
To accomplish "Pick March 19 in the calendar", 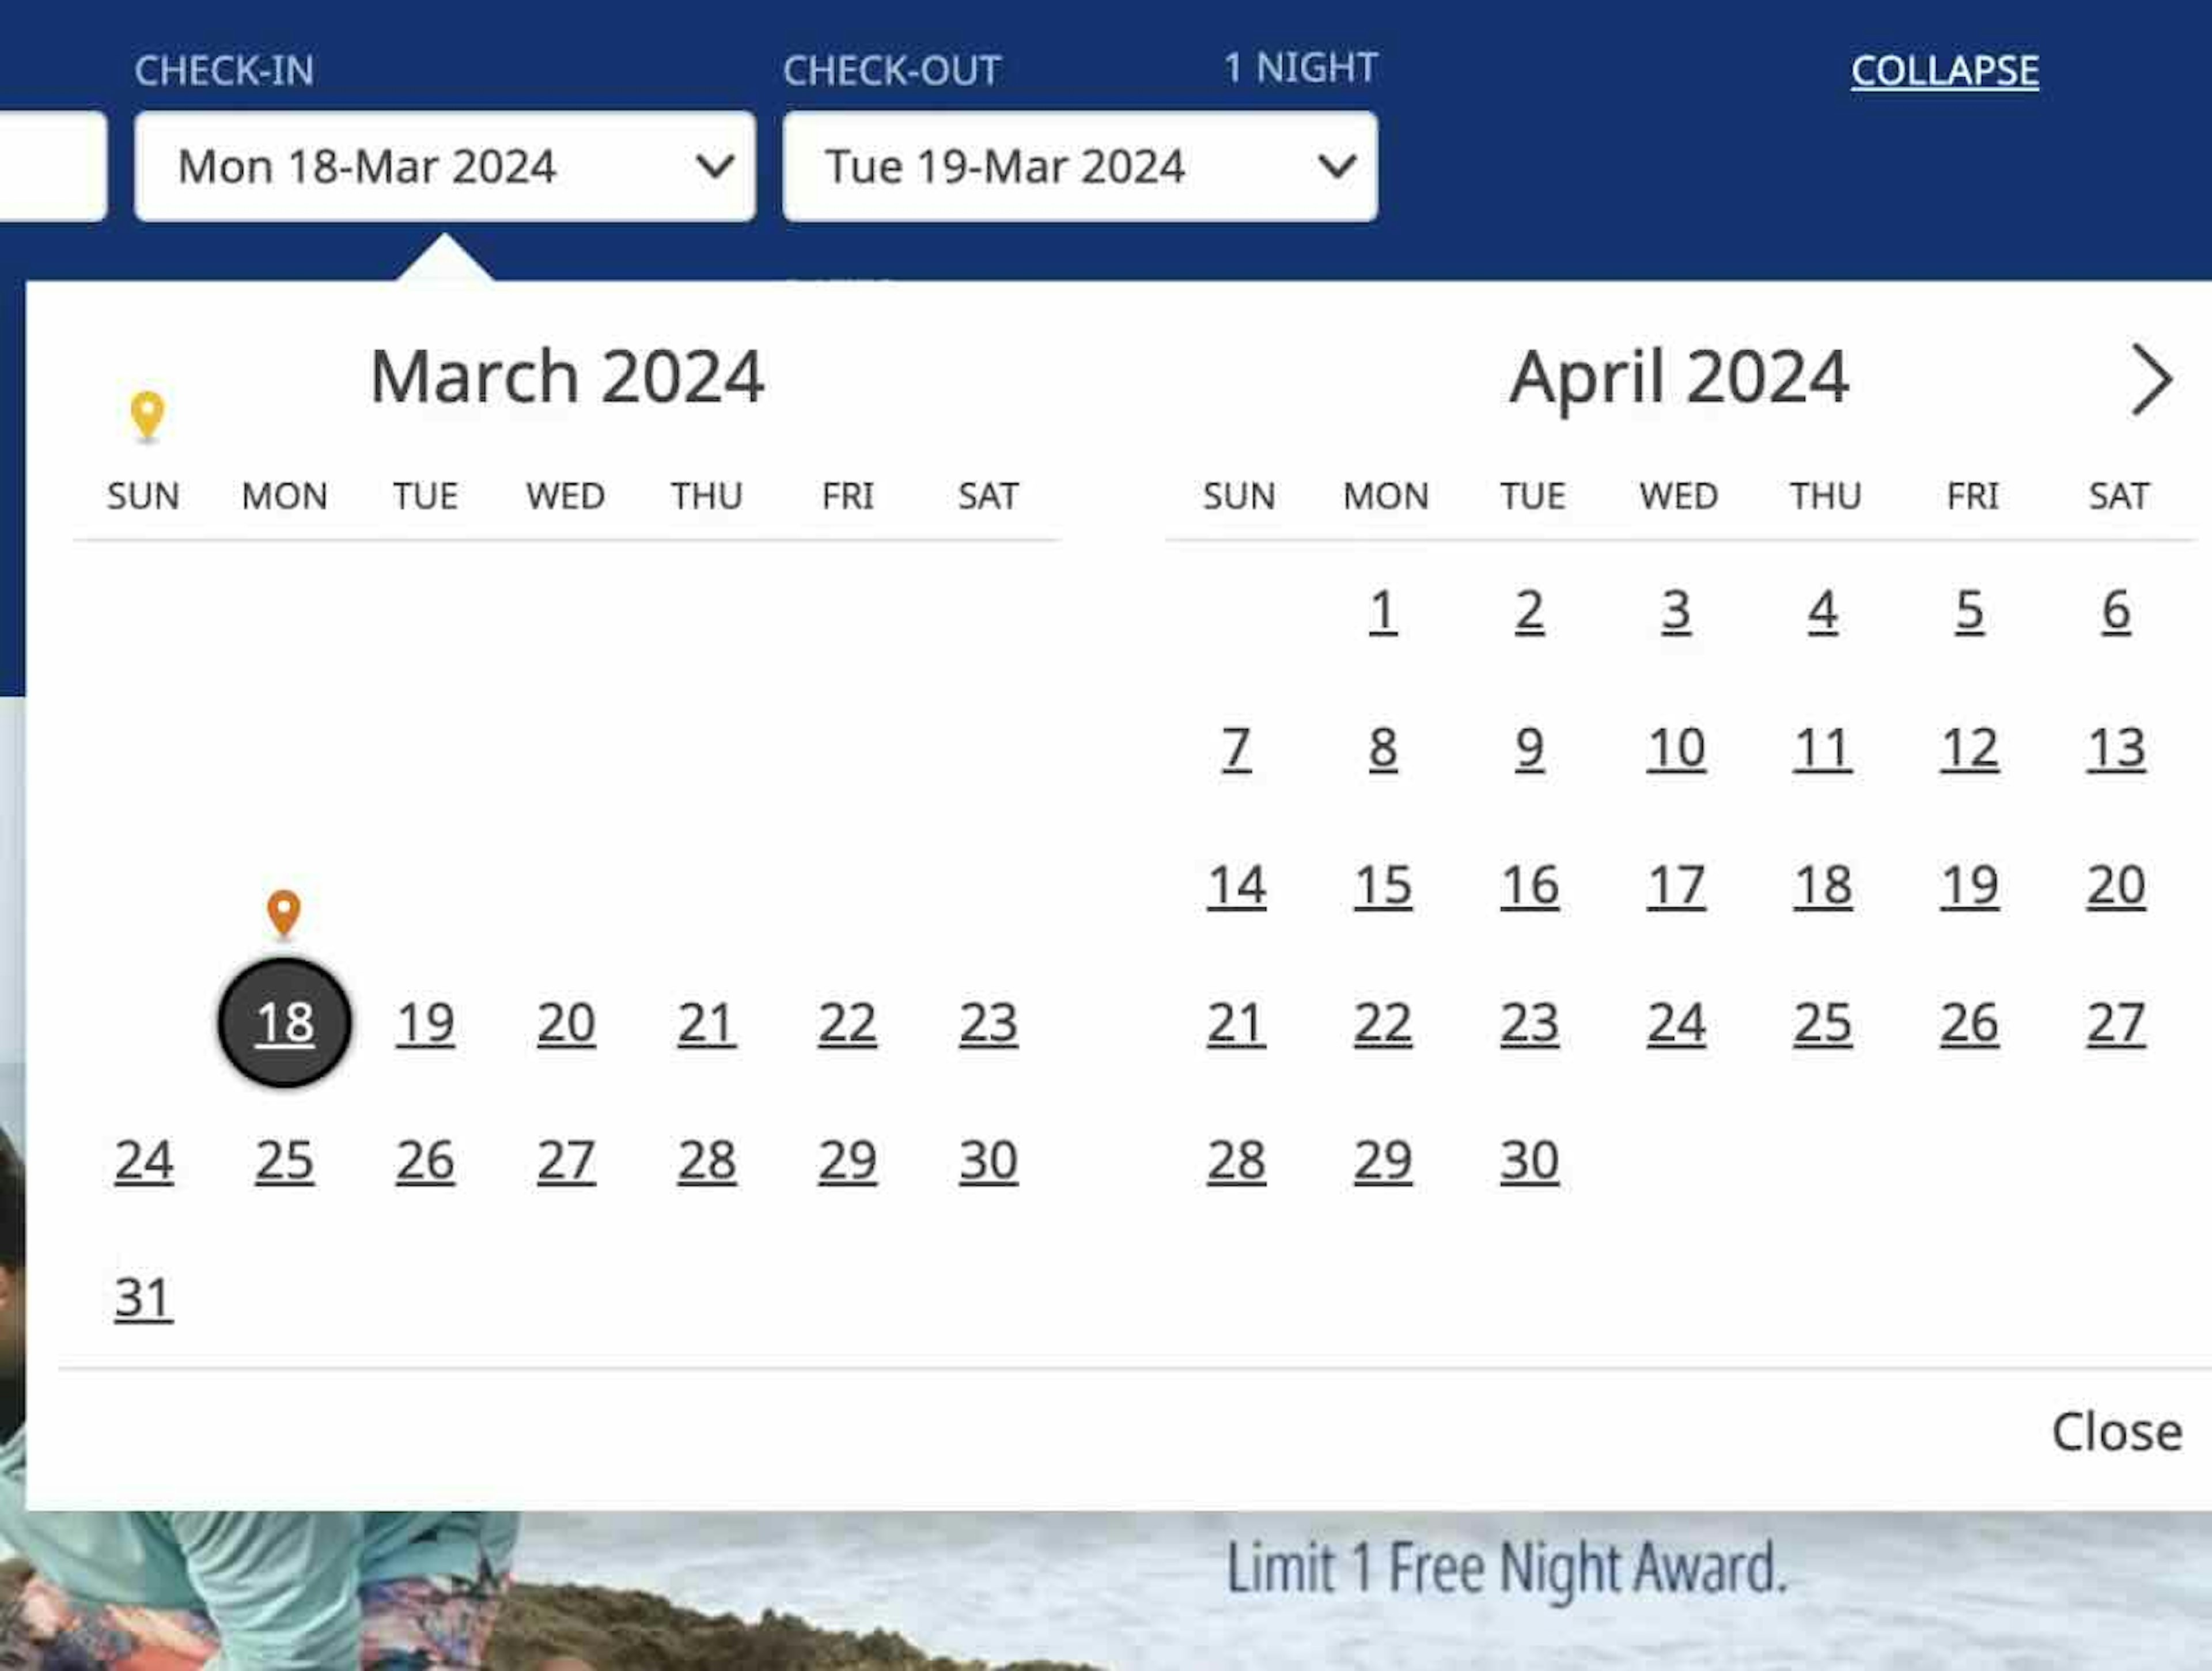I will point(425,1022).
